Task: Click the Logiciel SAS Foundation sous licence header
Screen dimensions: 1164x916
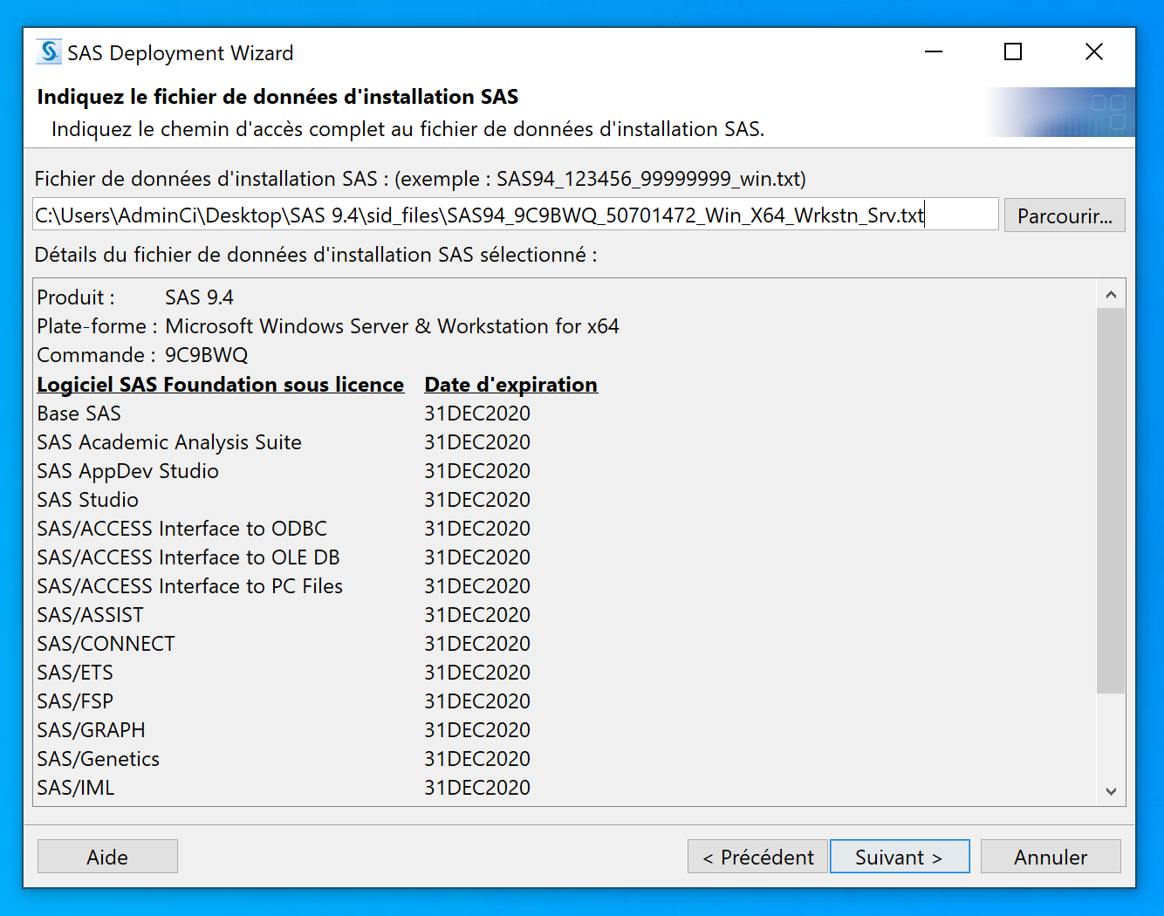Action: pos(220,385)
